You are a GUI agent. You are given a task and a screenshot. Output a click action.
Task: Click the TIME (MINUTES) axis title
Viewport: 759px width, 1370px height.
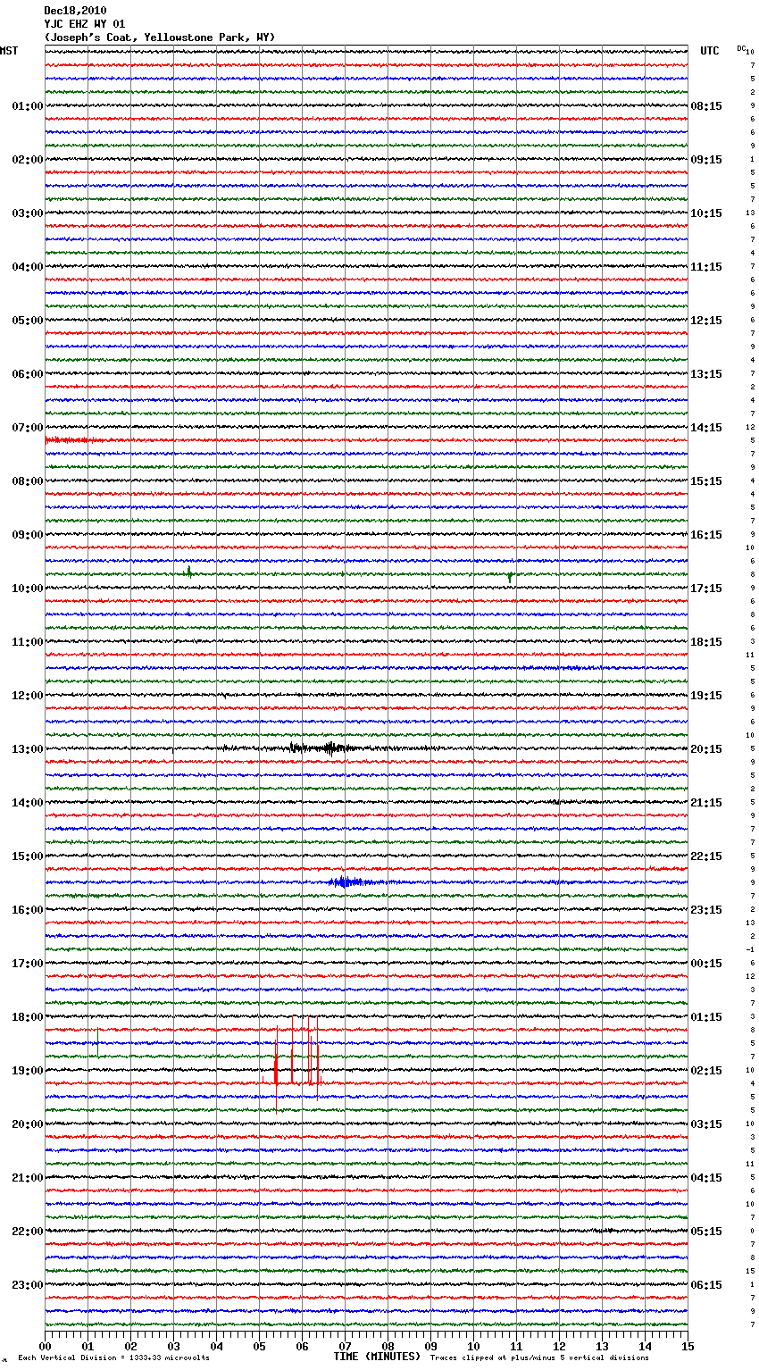pos(377,1357)
